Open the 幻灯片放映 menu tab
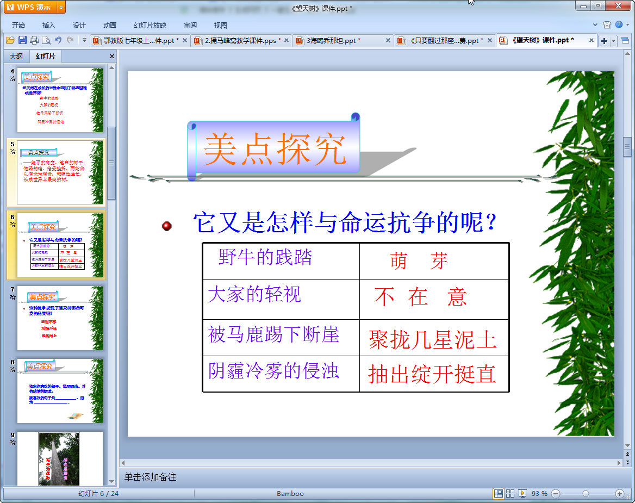This screenshot has width=635, height=503. pos(150,25)
